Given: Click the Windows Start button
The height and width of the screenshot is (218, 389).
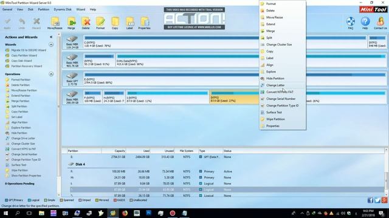Looking at the screenshot, I should pyautogui.click(x=5, y=213).
